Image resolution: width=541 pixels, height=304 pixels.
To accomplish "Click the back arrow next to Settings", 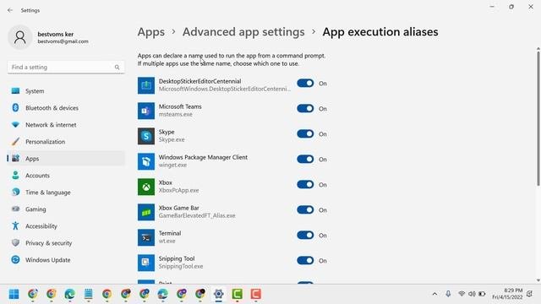I will coord(10,10).
